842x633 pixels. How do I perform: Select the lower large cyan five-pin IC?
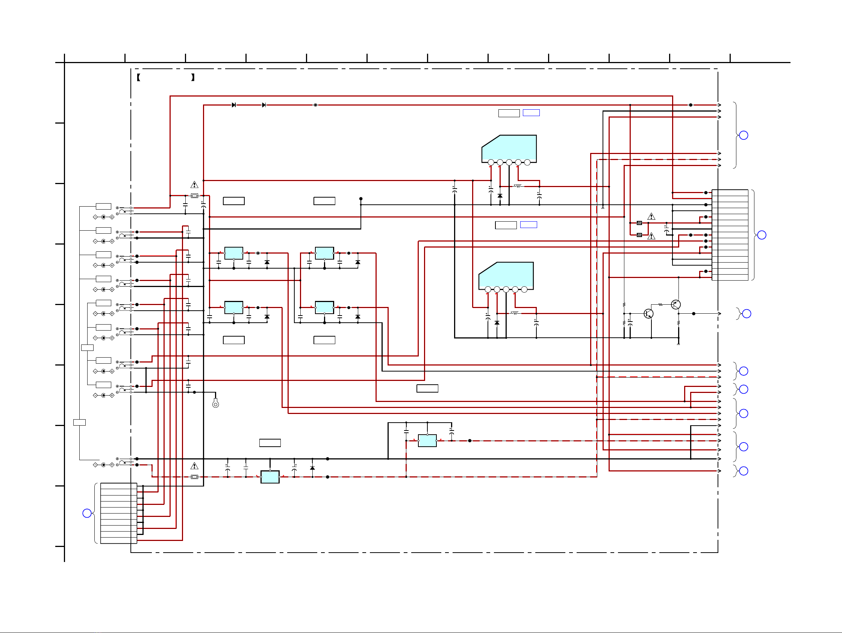(x=506, y=276)
